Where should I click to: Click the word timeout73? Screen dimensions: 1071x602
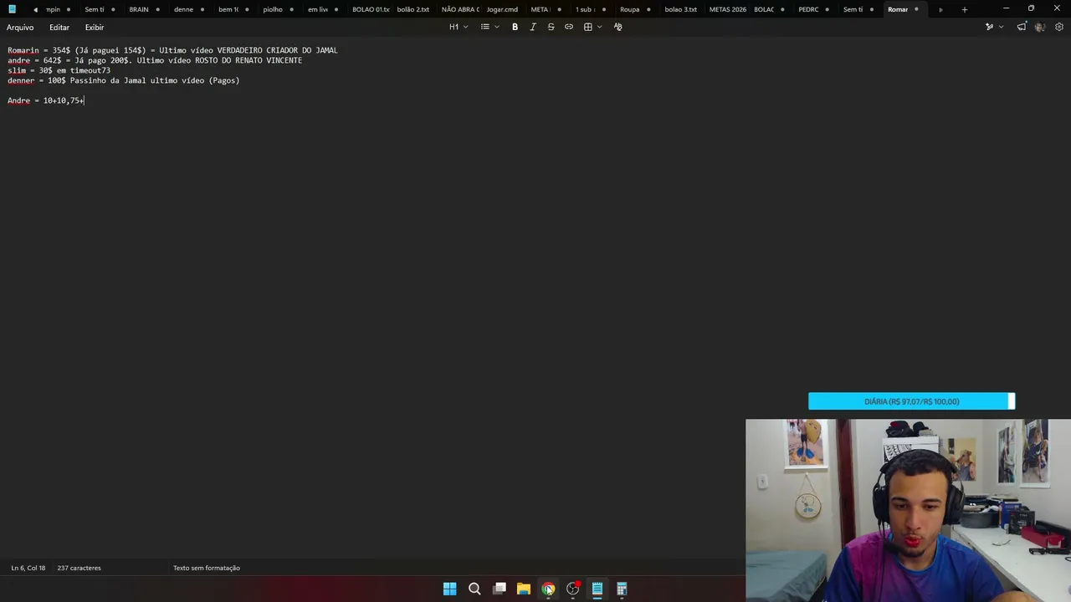tap(90, 70)
